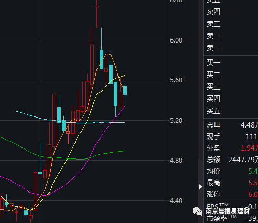Viewport: 258px width, 223px height.
Task: Click the 最高 label
Action: tap(213, 183)
